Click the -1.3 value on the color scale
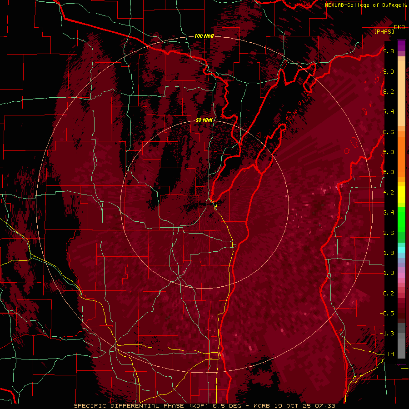409x409 pixels. pos(387,334)
